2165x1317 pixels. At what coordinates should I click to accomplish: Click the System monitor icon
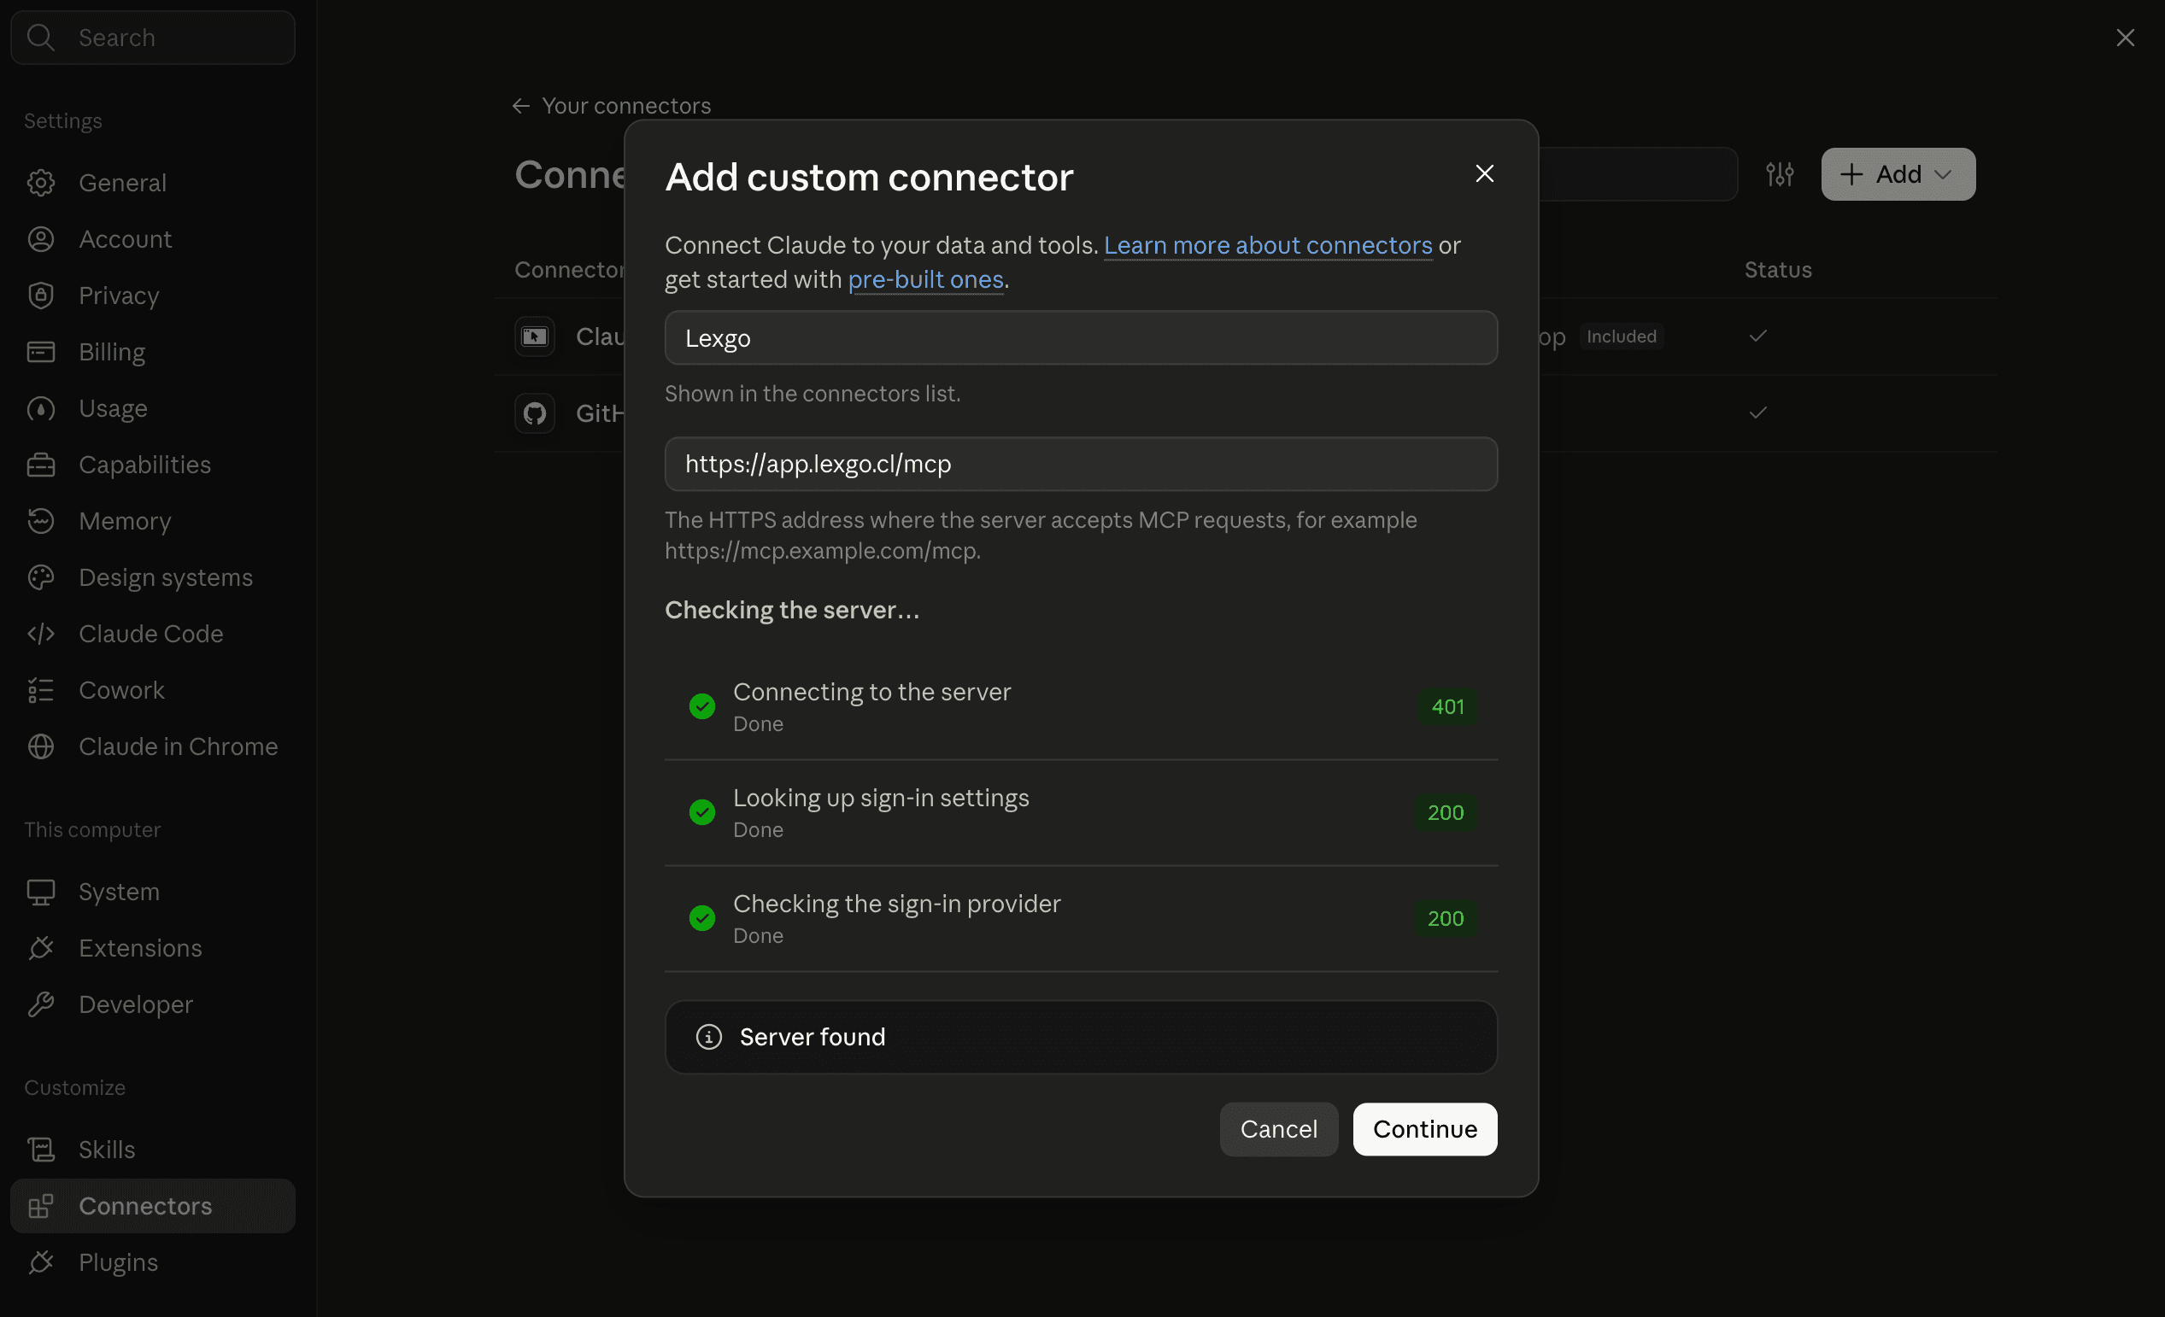click(40, 892)
